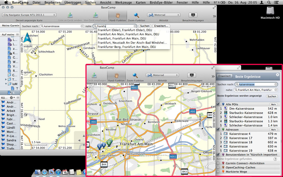
Task: Open the Bearbeiten menu
Action: coord(52,3)
